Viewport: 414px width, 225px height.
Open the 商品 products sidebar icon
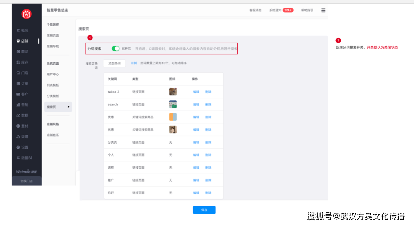[x=18, y=51]
